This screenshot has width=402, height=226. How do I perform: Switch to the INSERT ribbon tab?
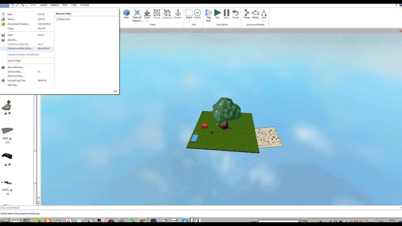coord(44,5)
